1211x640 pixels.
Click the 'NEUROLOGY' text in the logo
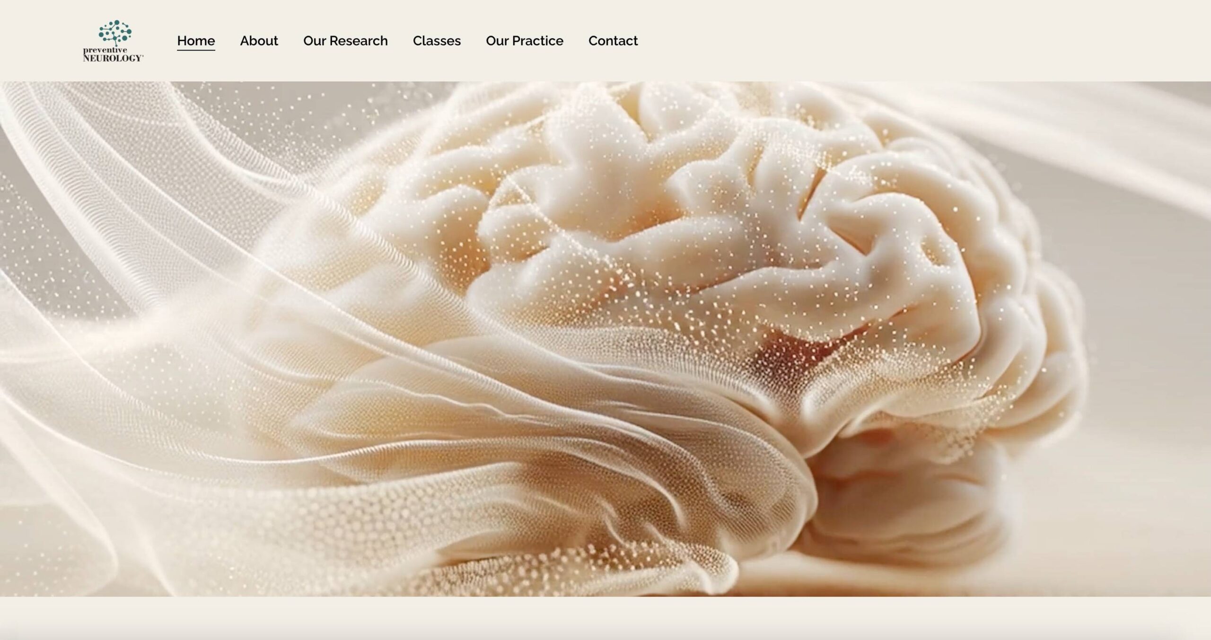[x=112, y=58]
